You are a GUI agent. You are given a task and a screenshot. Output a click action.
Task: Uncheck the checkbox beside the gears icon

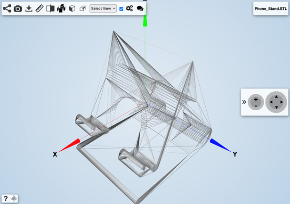tap(121, 9)
